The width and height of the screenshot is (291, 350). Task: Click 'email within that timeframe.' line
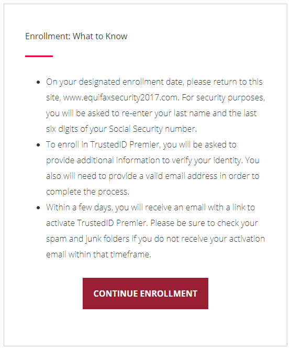98,254
